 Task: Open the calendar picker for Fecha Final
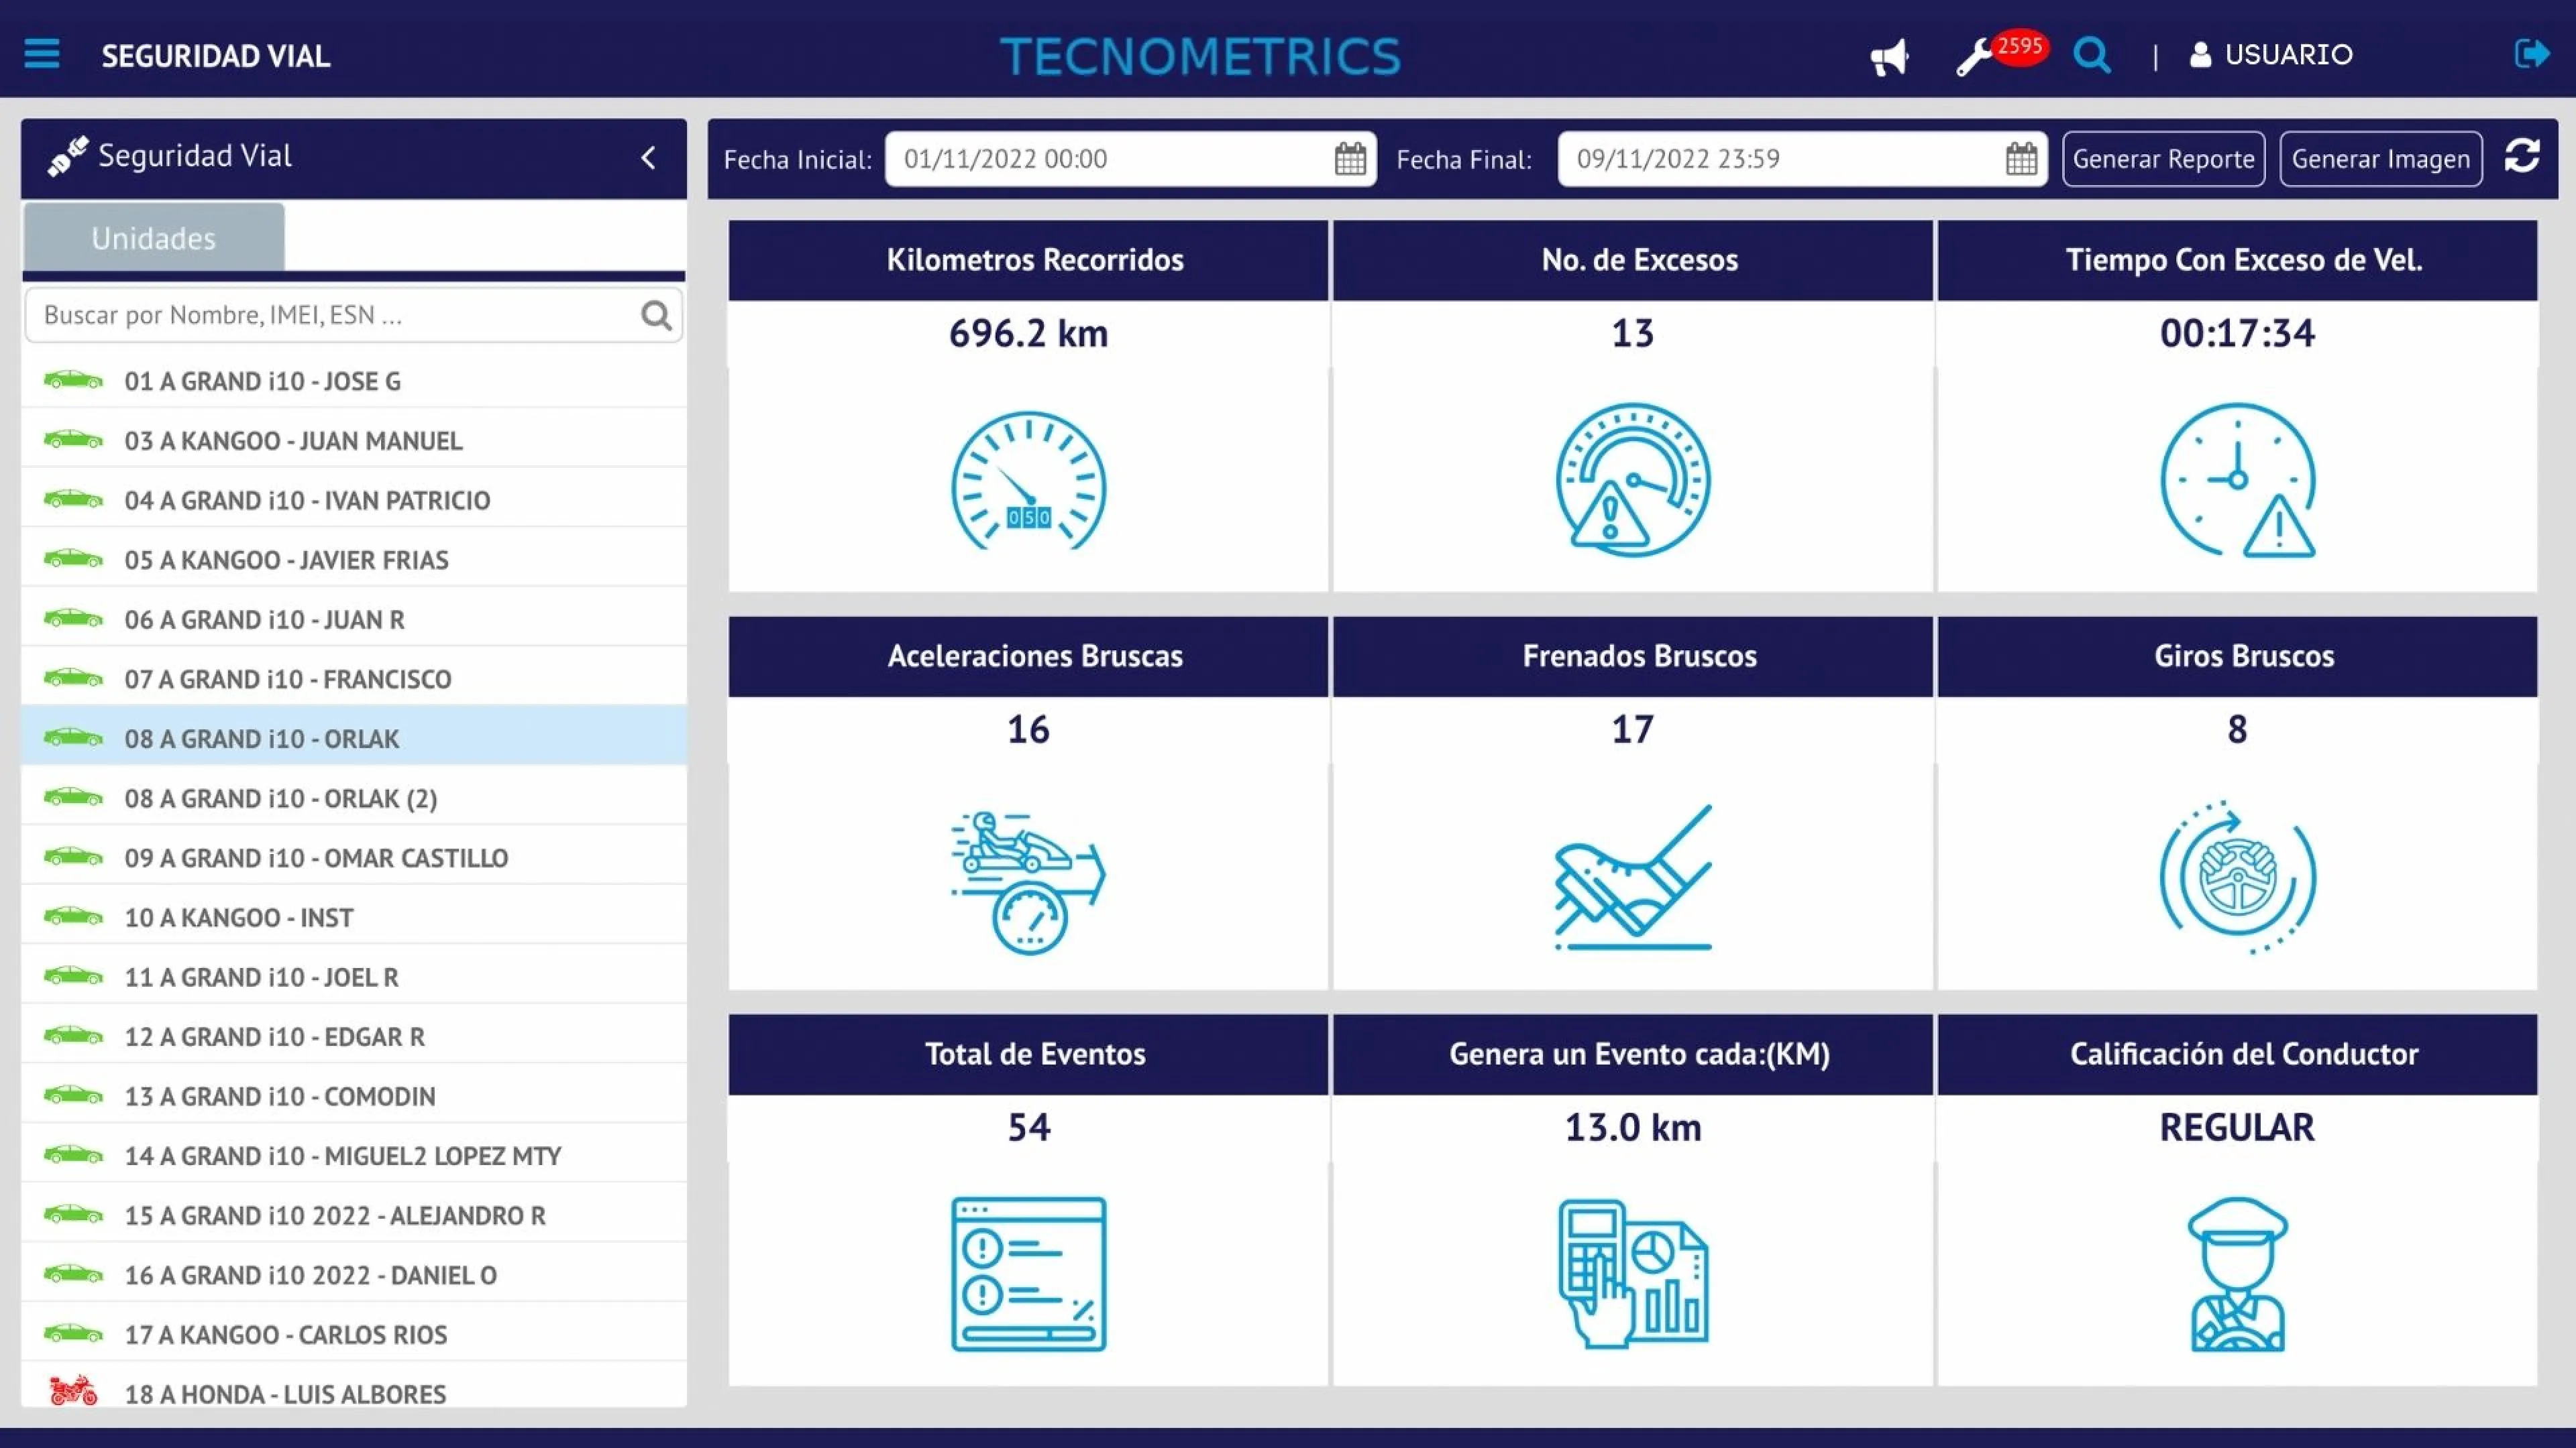2022,158
